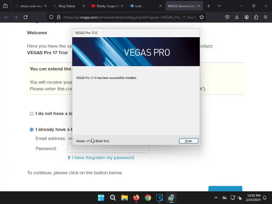Viewport: 272px width, 204px height.
Task: Open Firefox from the taskbar
Action: click(x=136, y=198)
